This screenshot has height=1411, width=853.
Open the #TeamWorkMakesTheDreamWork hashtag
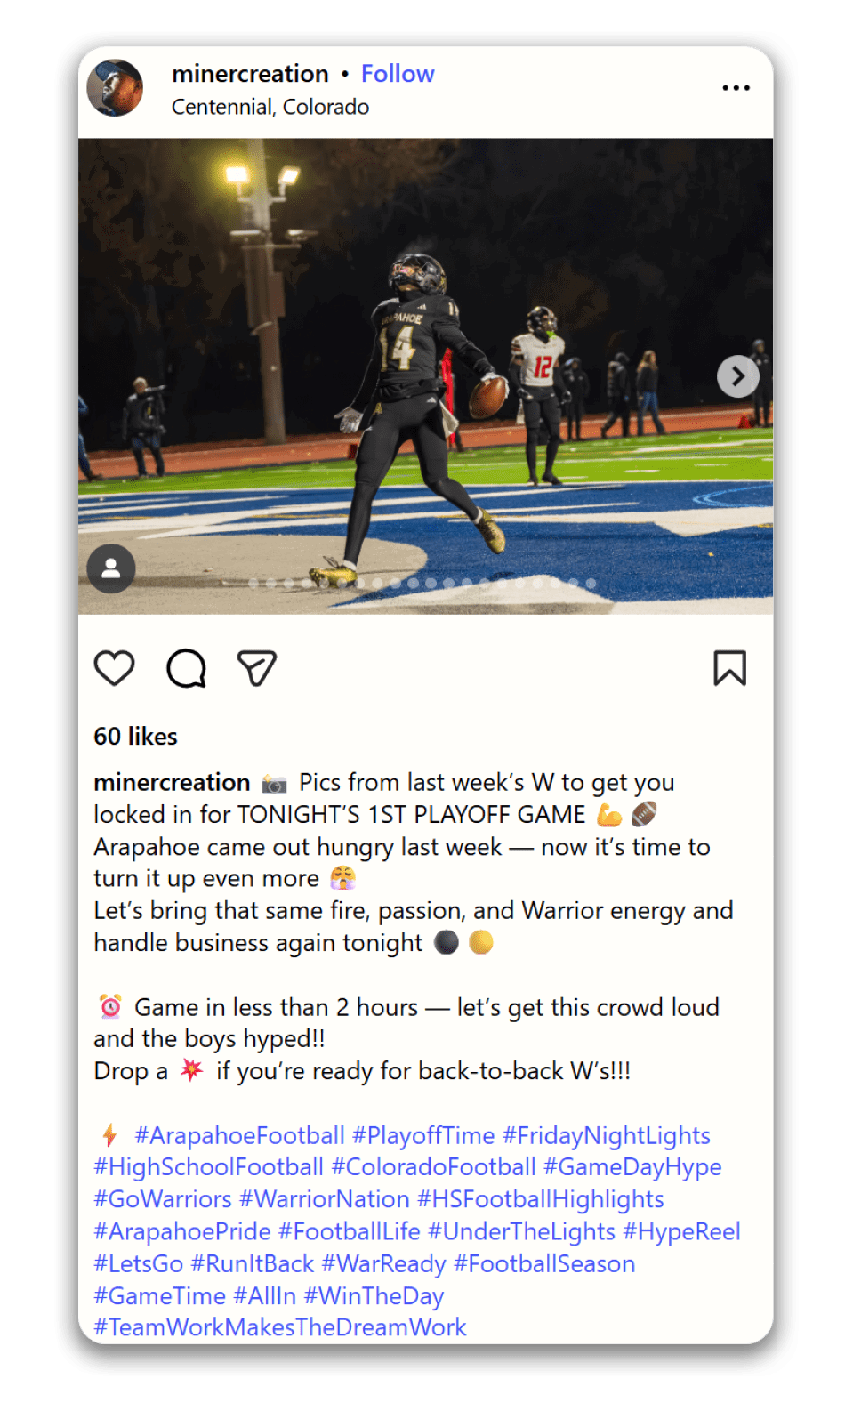pyautogui.click(x=280, y=1328)
